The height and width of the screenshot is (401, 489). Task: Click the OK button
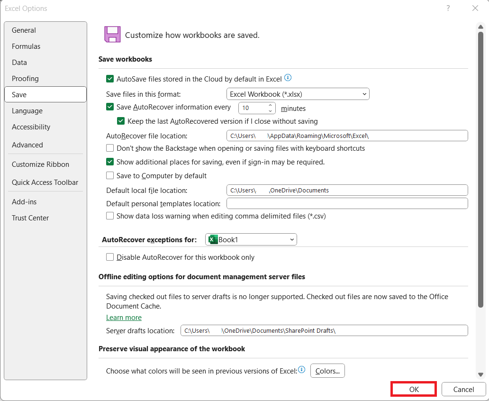click(414, 389)
